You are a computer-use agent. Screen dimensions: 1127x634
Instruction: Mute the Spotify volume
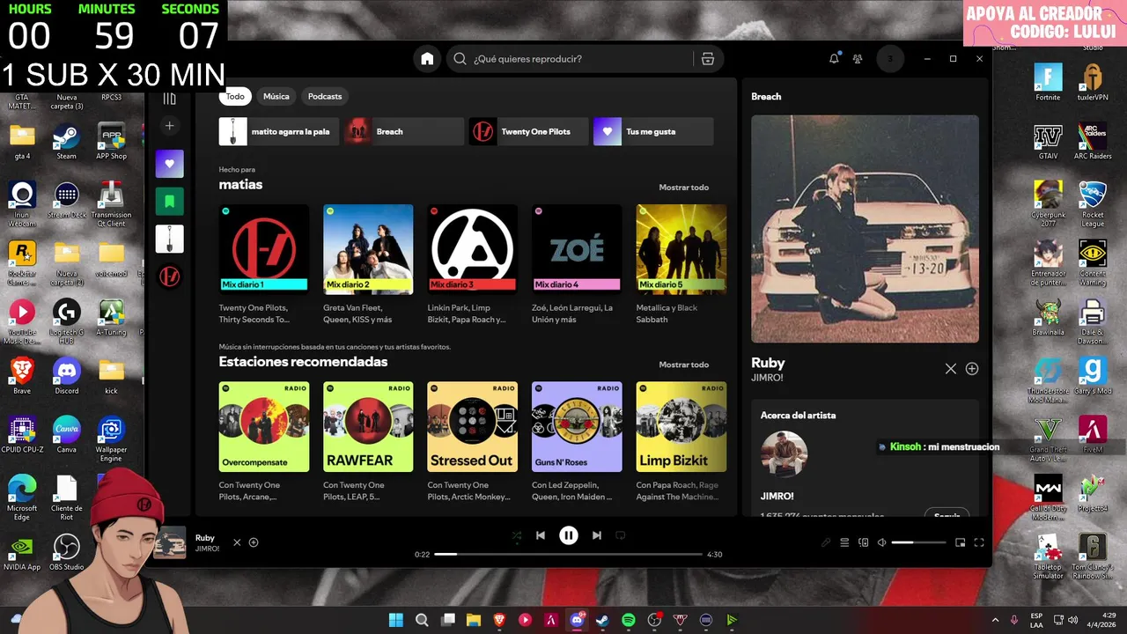coord(882,542)
